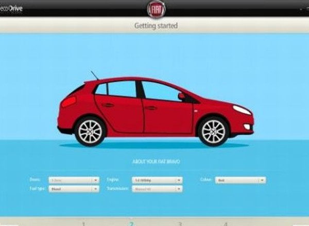Image resolution: width=309 pixels, height=226 pixels.
Task: Click the Fiat logo badge
Action: (x=156, y=9)
